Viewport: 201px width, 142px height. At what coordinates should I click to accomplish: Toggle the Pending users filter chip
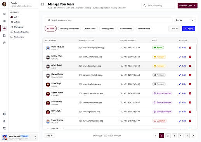point(107,29)
